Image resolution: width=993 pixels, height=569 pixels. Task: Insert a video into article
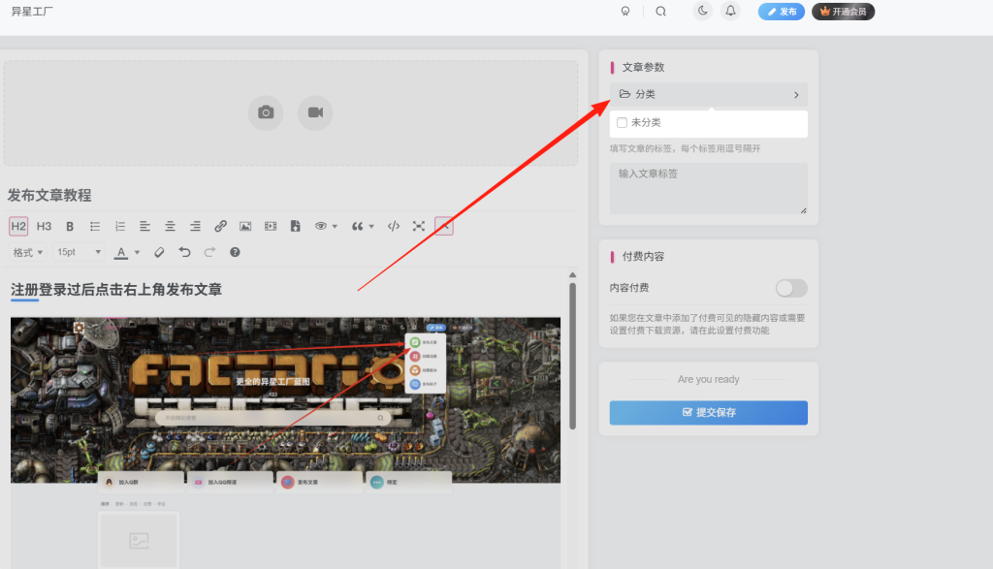point(271,226)
